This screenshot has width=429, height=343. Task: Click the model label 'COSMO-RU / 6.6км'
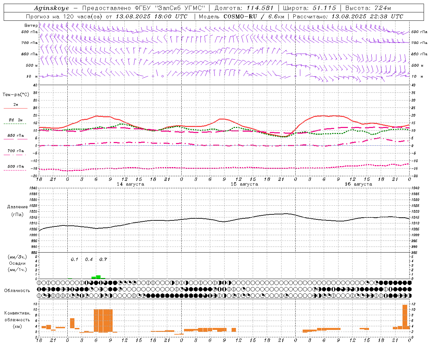pyautogui.click(x=254, y=16)
